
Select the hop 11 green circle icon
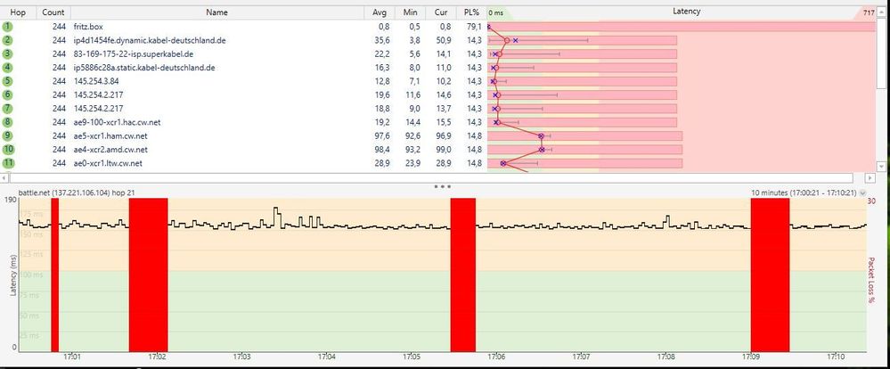click(x=7, y=163)
